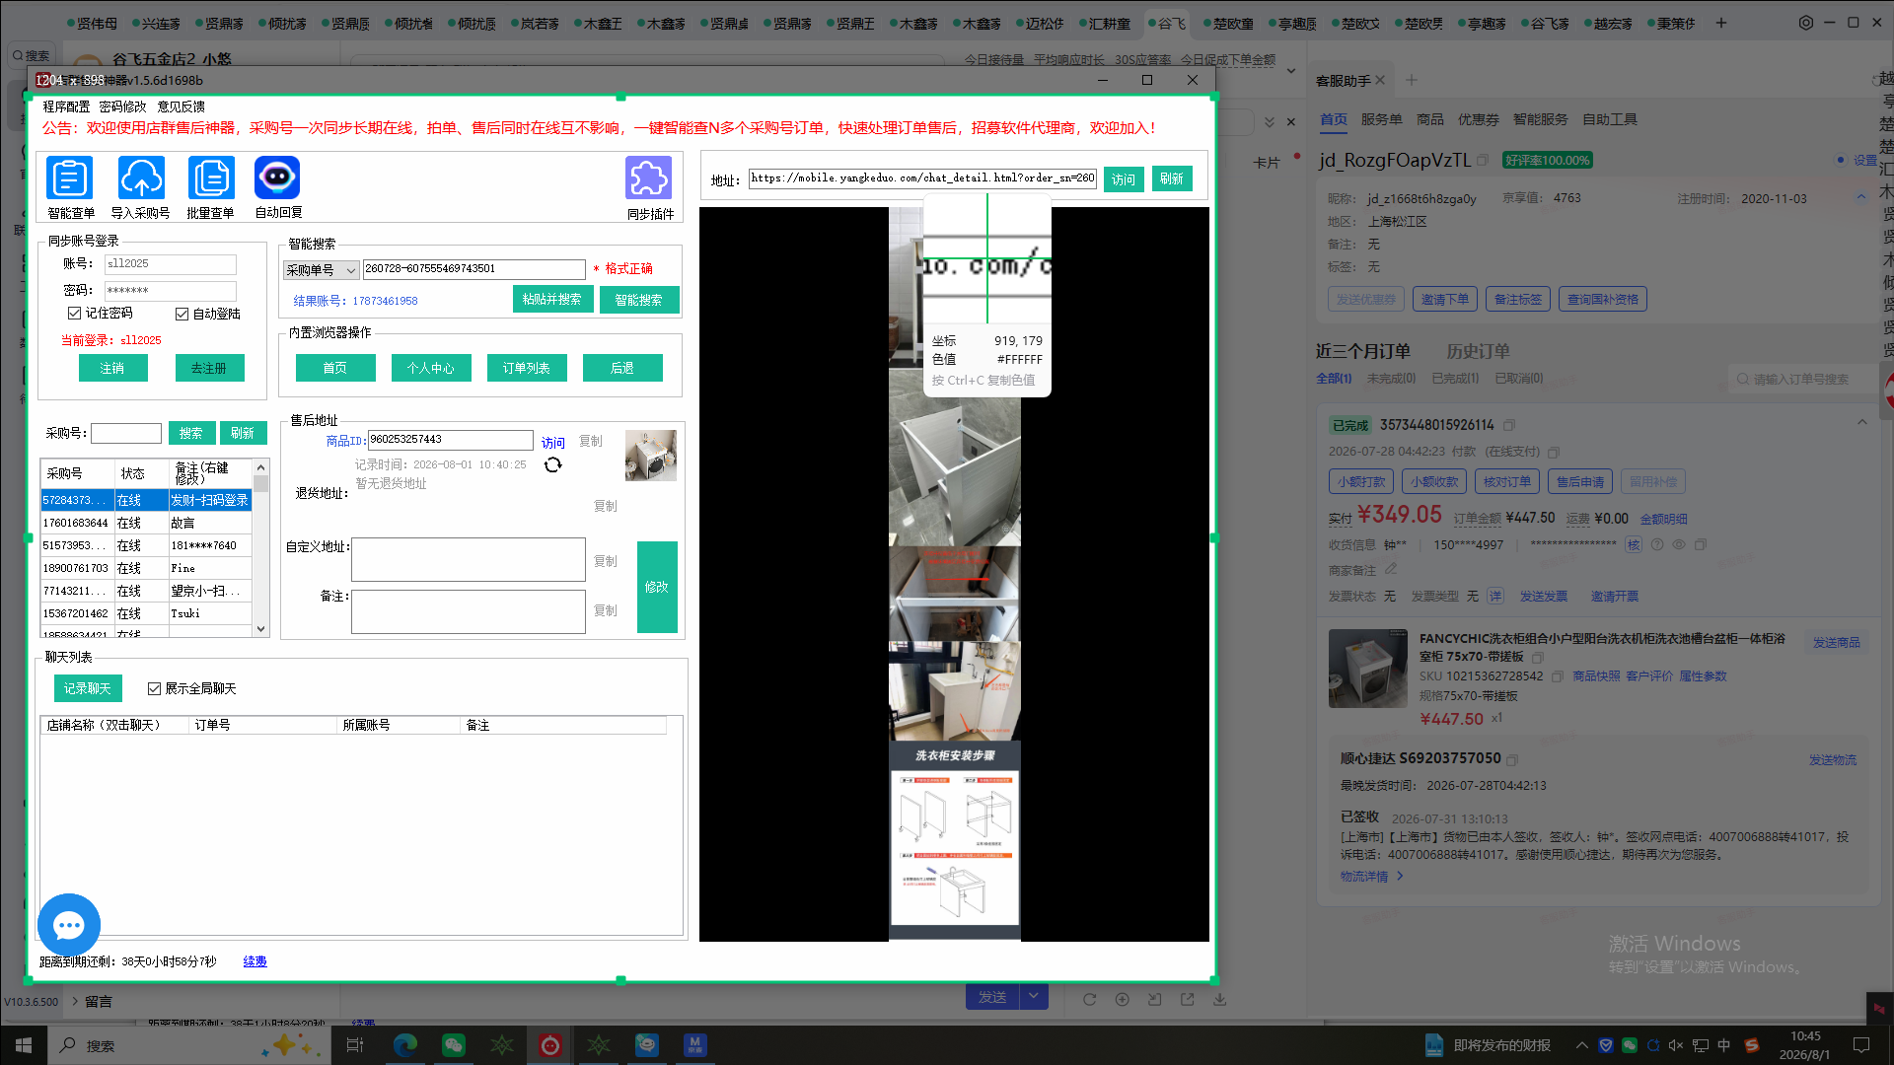Select the 17601683644 row in account list

click(x=146, y=523)
